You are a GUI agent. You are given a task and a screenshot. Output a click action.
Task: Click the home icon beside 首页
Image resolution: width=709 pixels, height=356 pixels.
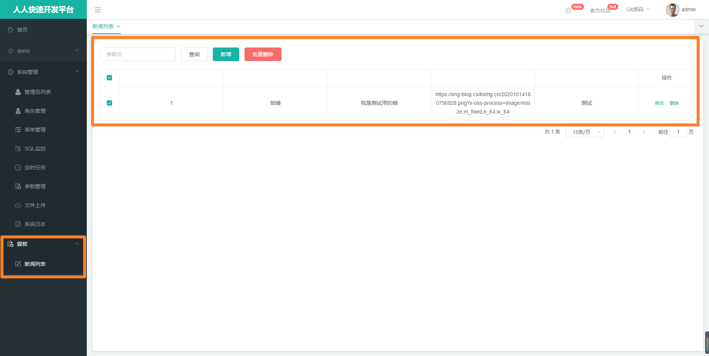11,30
